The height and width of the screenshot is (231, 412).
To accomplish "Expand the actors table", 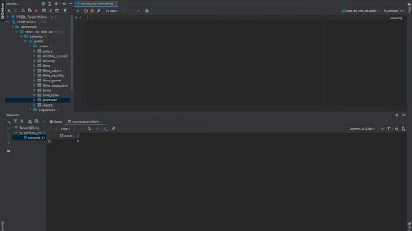I will point(34,51).
